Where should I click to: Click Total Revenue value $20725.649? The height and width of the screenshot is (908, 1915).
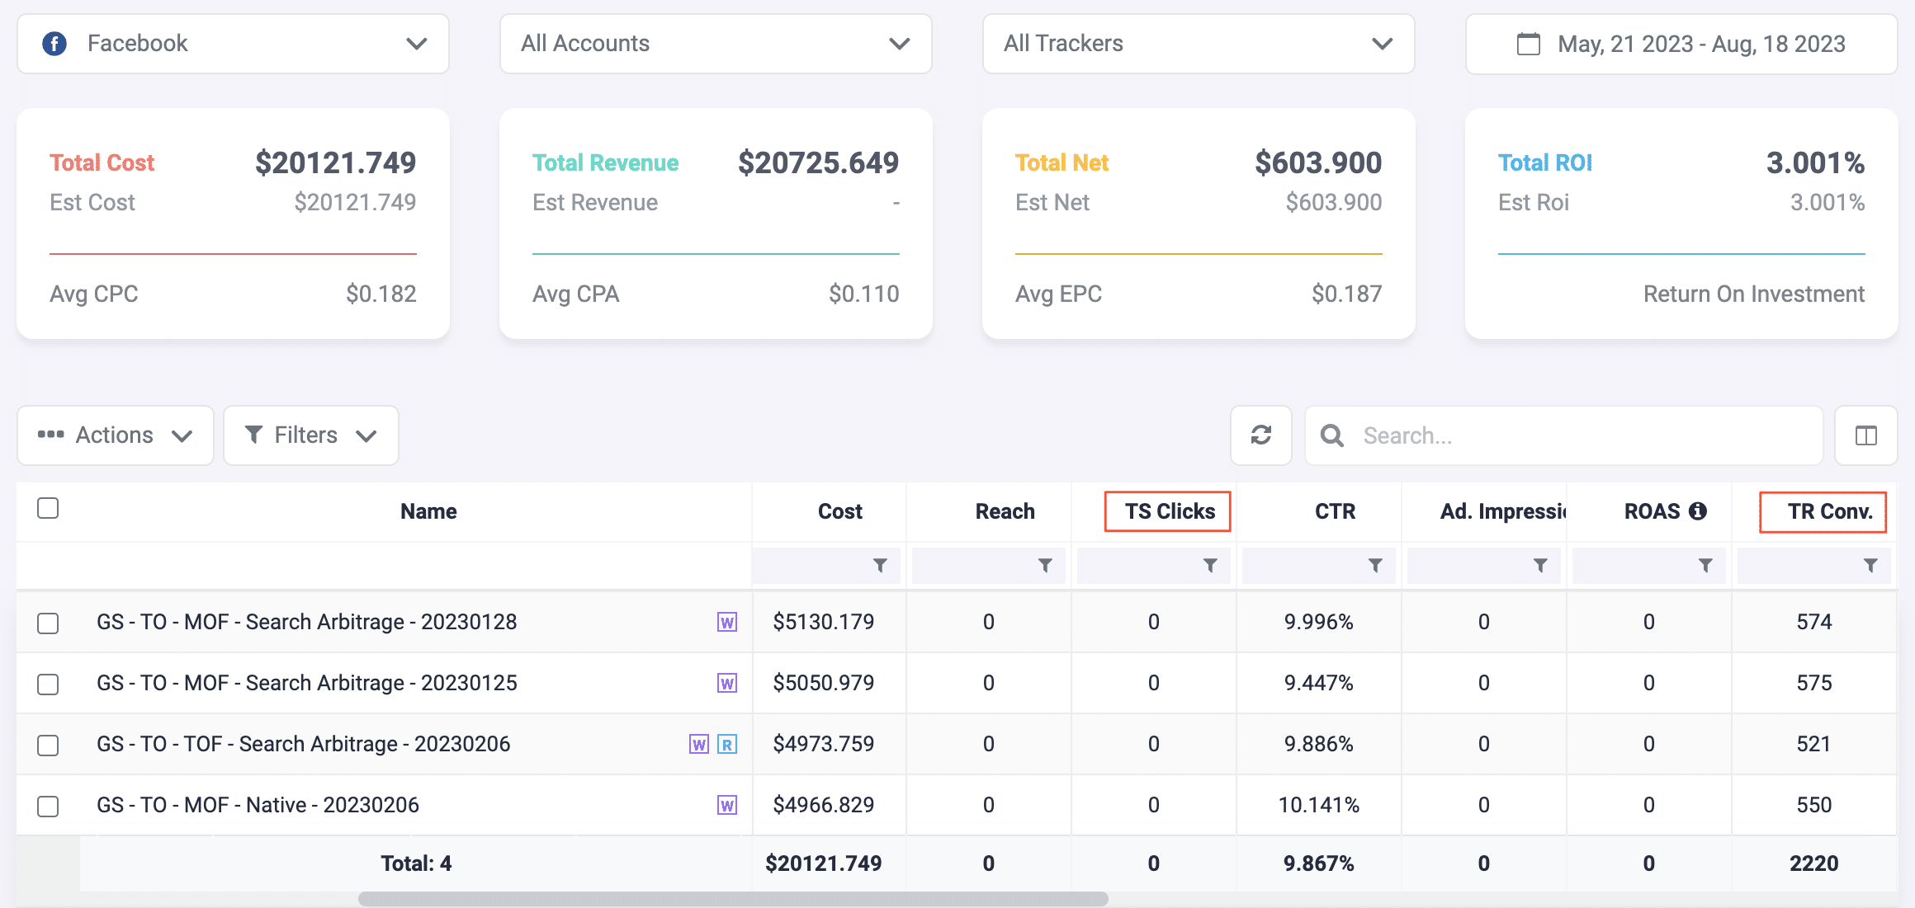pos(818,162)
